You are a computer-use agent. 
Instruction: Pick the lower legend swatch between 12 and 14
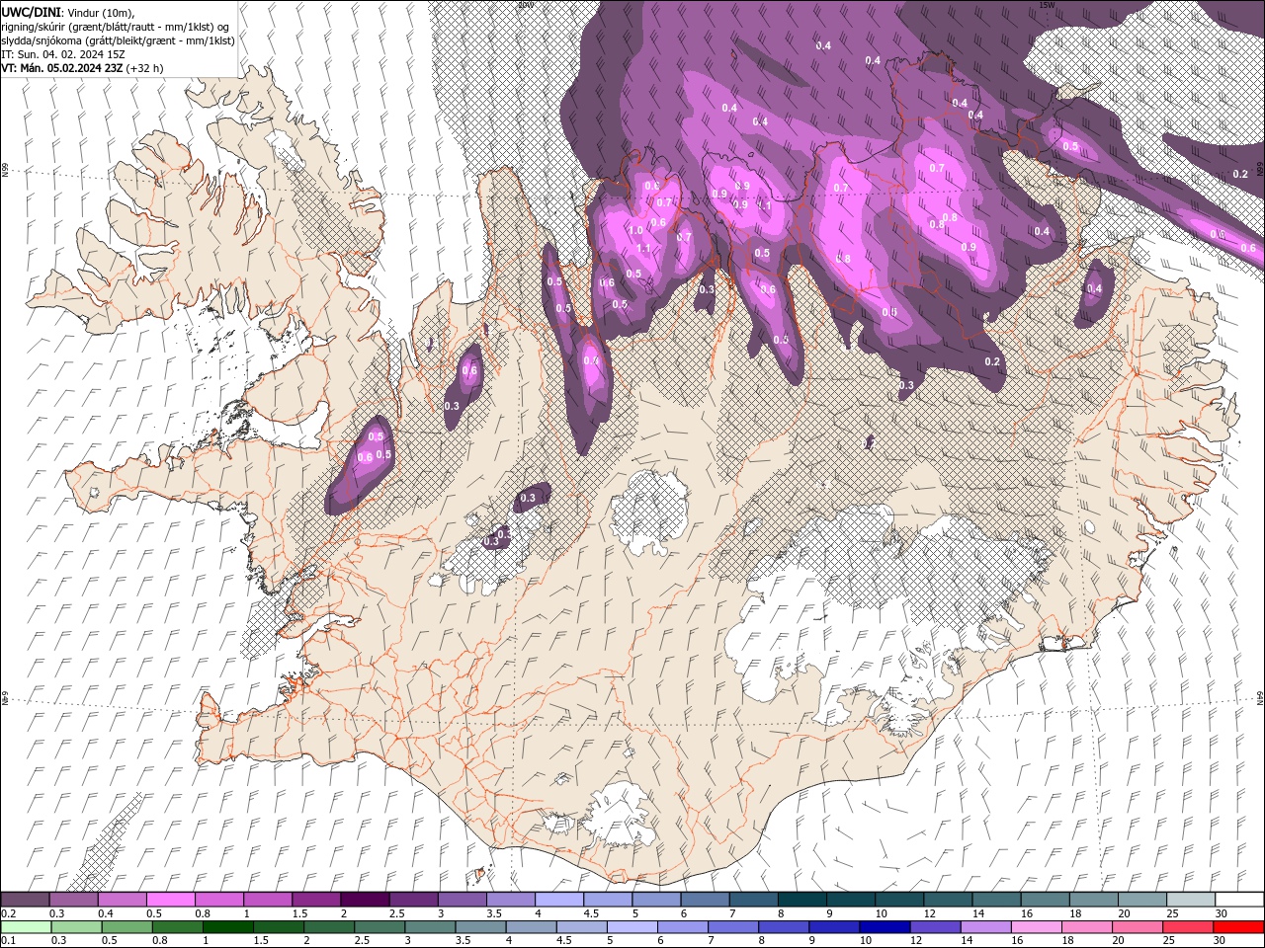click(936, 927)
